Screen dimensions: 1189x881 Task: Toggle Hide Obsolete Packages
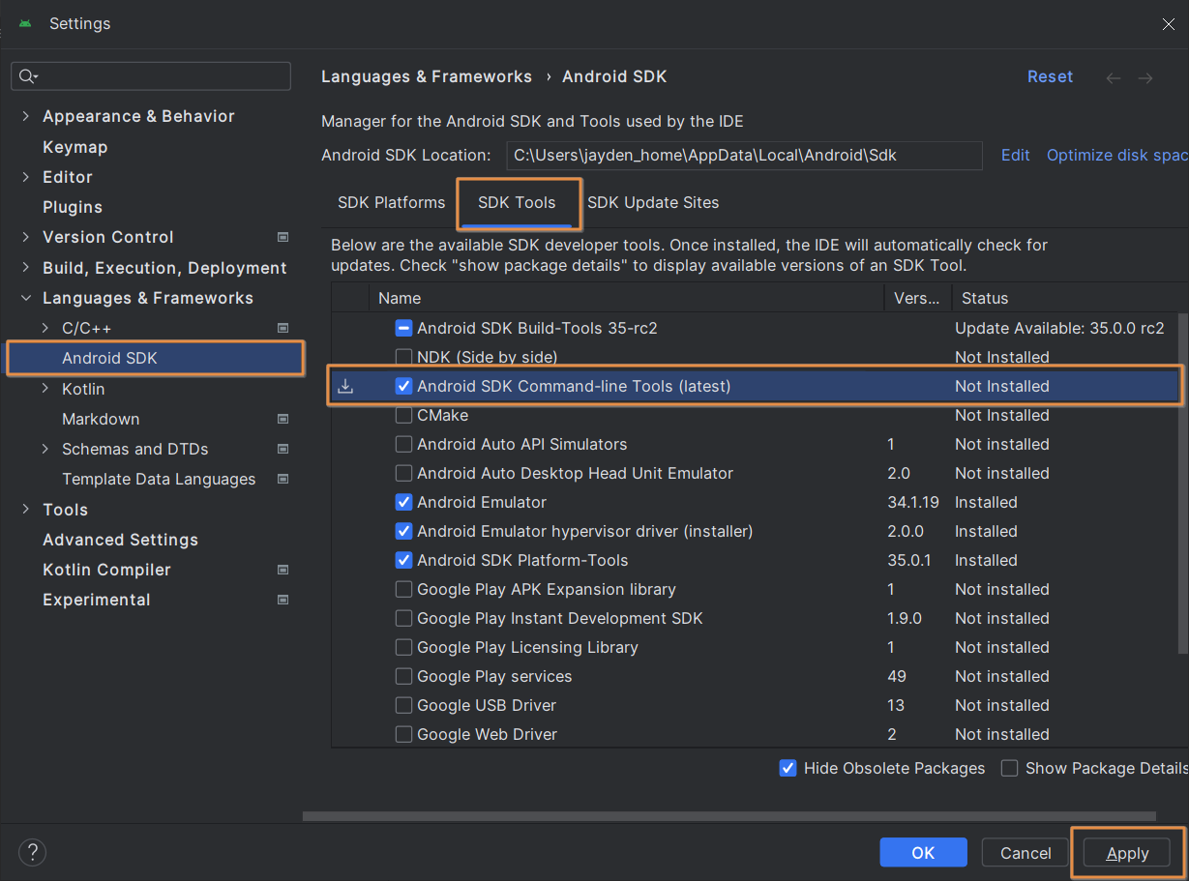[x=788, y=768]
